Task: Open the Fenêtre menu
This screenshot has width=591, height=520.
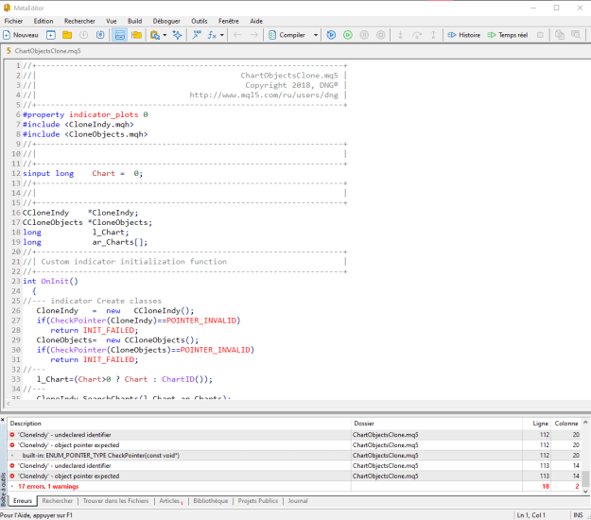Action: (229, 21)
